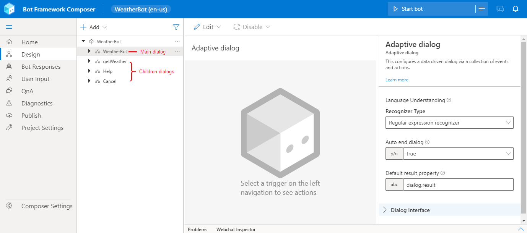
Task: Click the Adaptive dialog heading in properties
Action: coord(413,44)
